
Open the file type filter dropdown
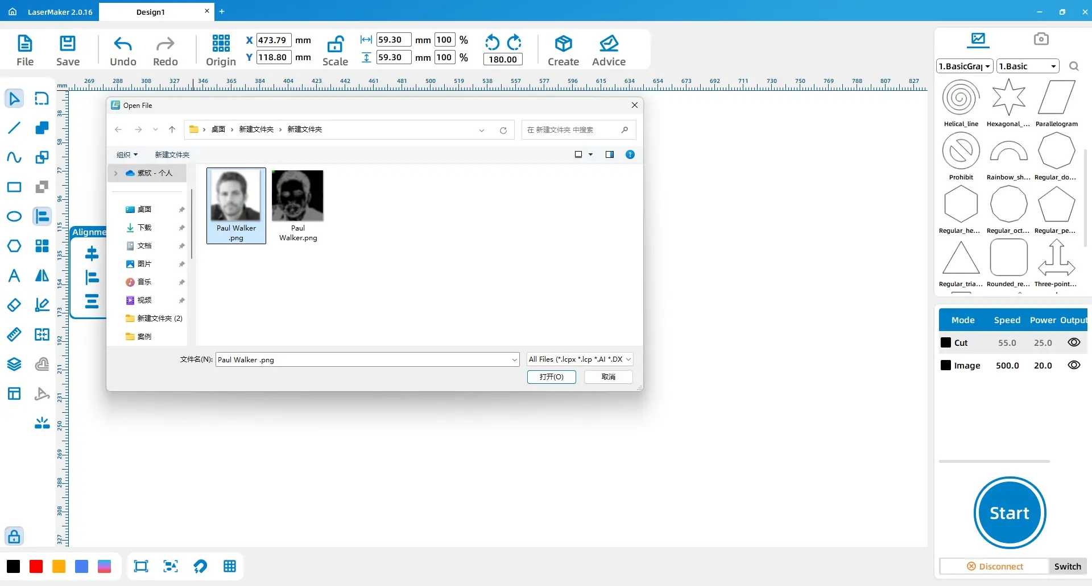[x=580, y=359]
